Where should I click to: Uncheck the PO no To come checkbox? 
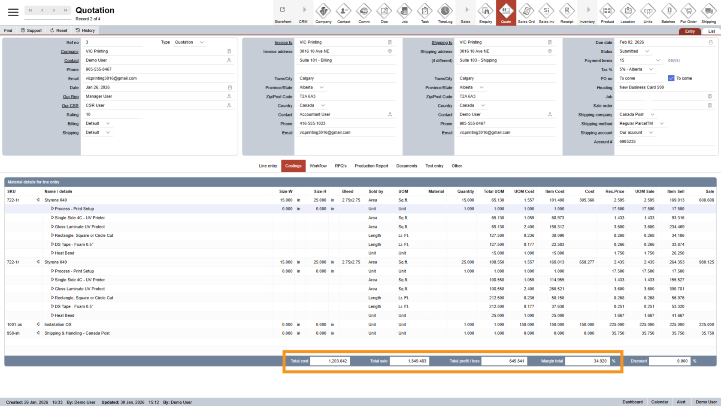tap(671, 78)
